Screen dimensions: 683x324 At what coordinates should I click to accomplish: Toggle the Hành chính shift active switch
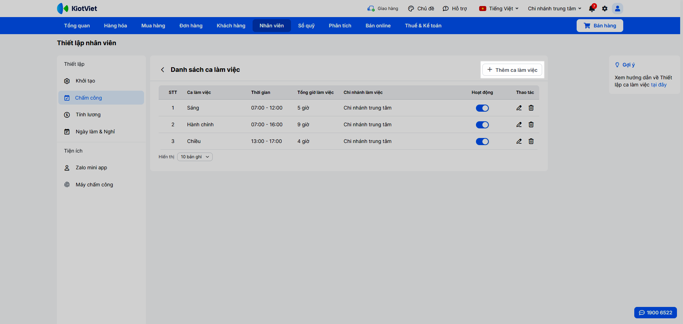(482, 125)
